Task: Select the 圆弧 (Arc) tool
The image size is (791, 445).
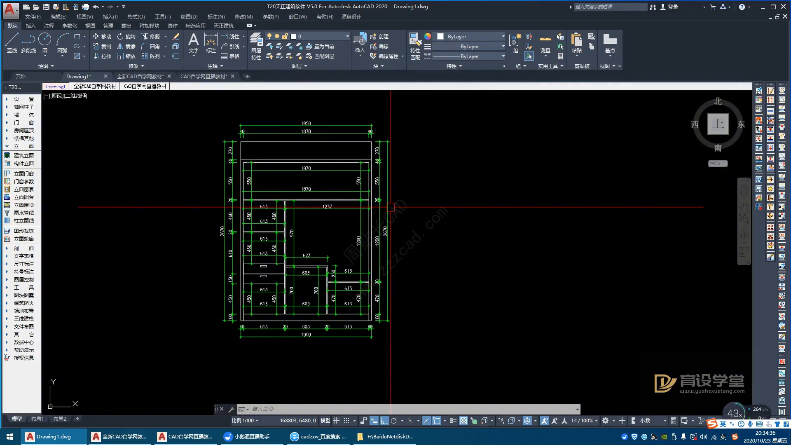Action: [x=62, y=43]
